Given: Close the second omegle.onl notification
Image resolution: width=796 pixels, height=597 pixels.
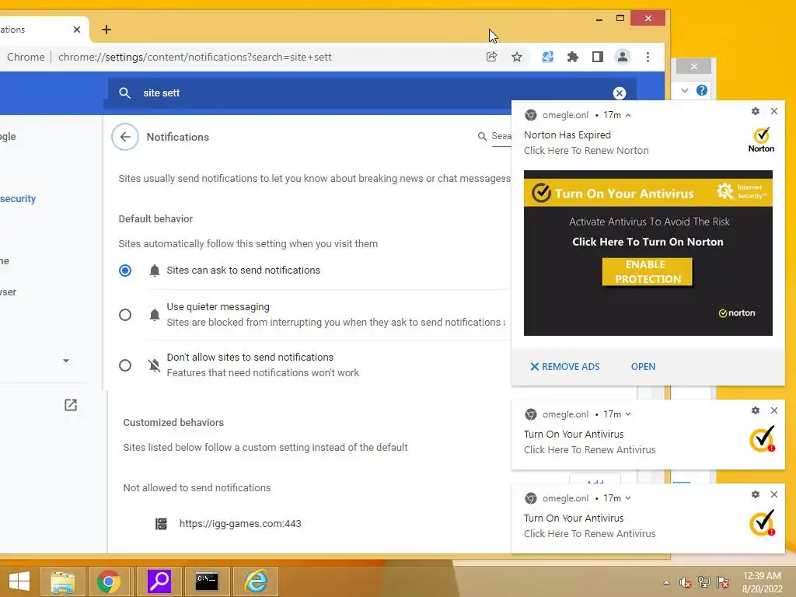Looking at the screenshot, I should click(x=774, y=410).
